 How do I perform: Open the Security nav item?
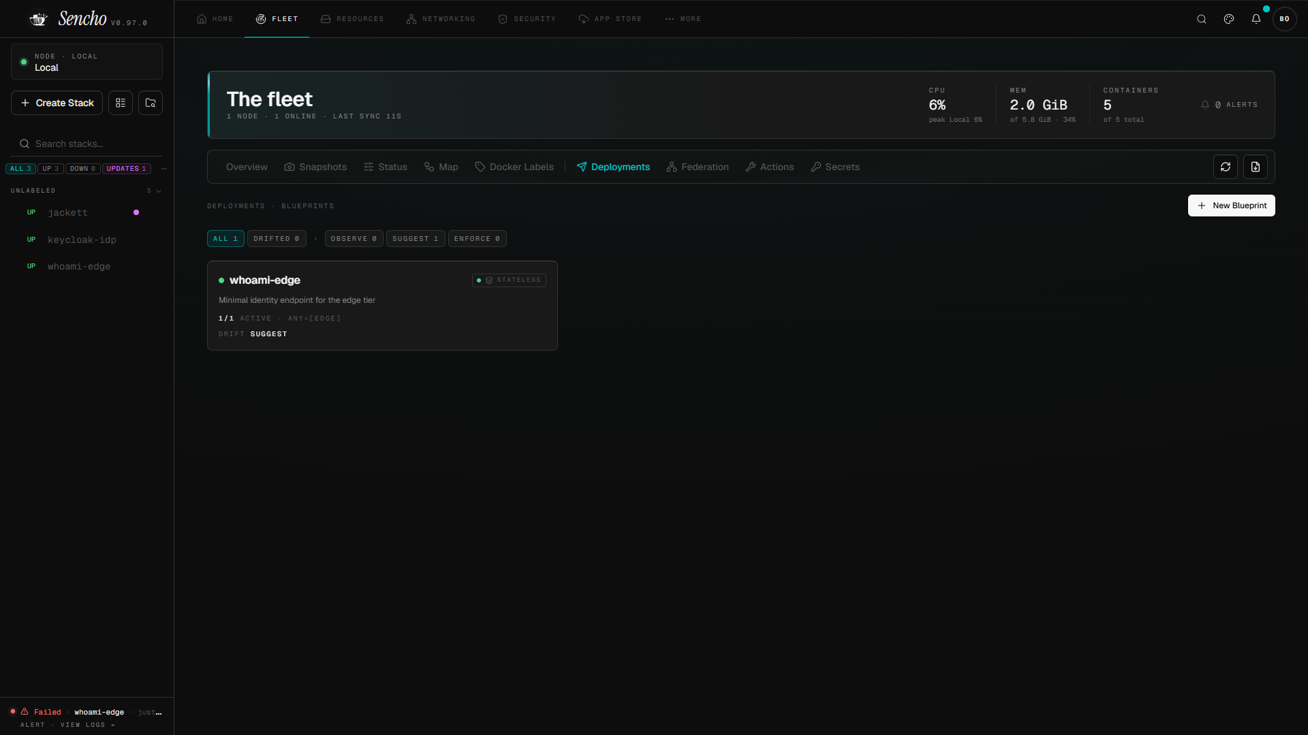527,19
